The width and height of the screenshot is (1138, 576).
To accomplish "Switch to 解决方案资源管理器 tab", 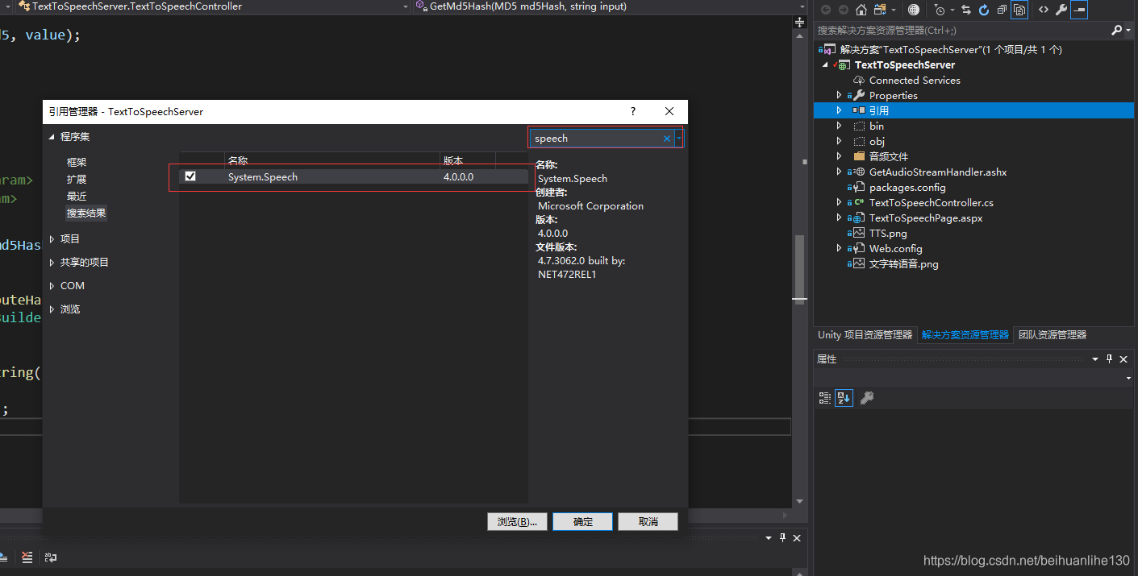I will [x=965, y=334].
